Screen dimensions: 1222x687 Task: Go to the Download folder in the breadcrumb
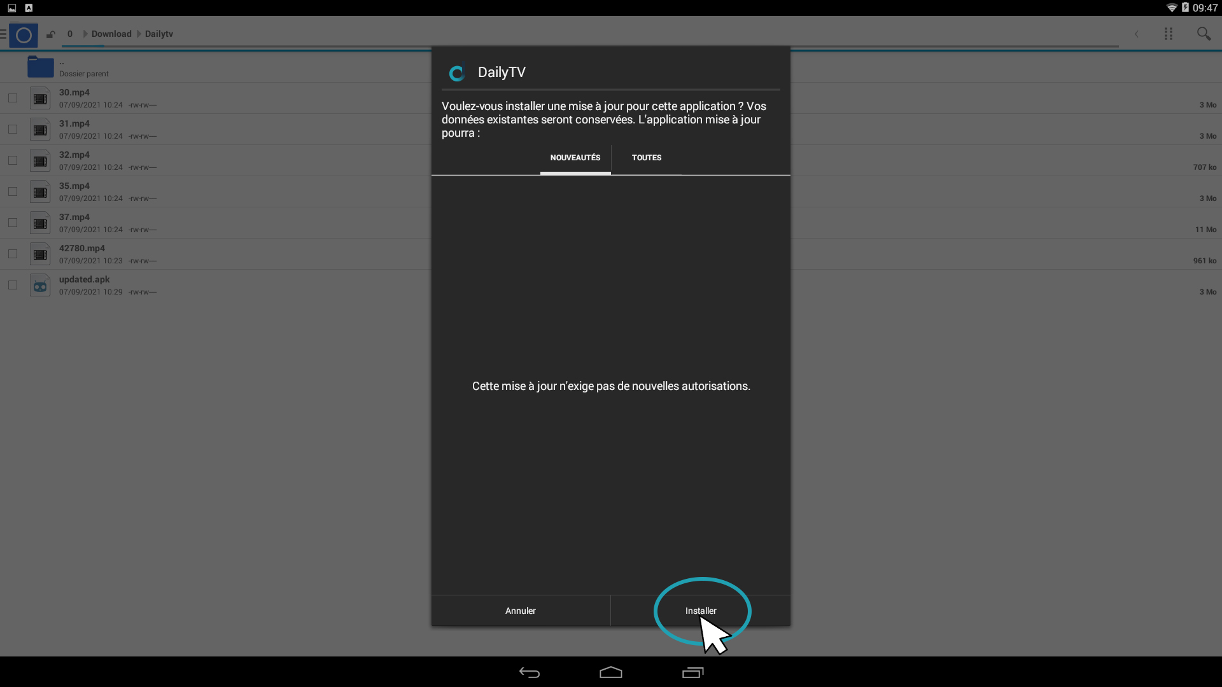(111, 34)
